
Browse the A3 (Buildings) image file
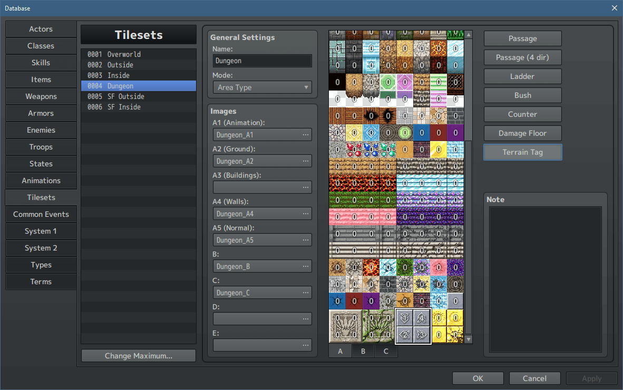click(306, 187)
